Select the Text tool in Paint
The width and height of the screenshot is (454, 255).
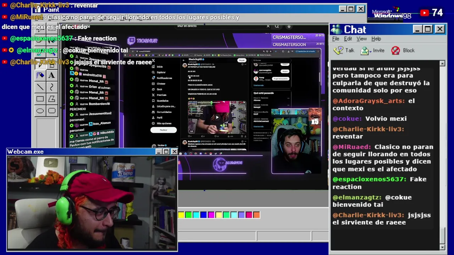pos(51,75)
